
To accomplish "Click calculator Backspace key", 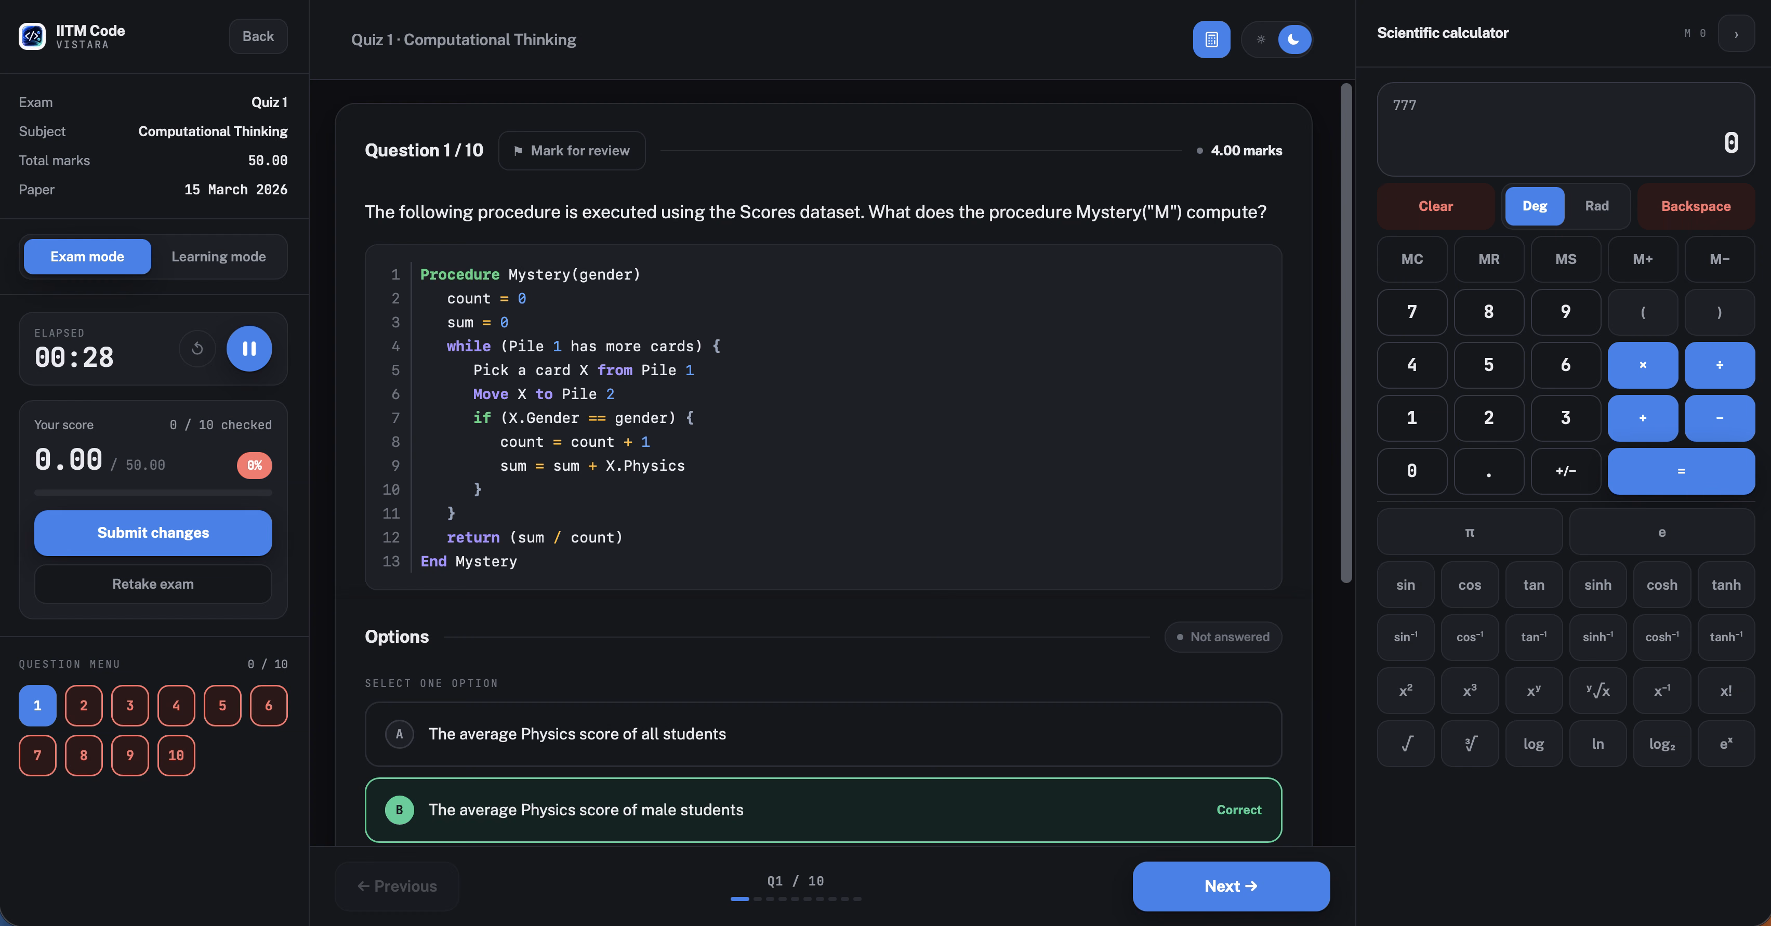I will pyautogui.click(x=1695, y=206).
